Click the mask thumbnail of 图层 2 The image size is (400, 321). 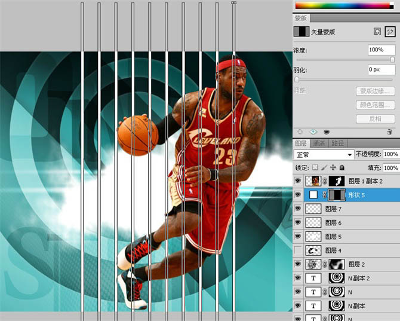(x=337, y=264)
